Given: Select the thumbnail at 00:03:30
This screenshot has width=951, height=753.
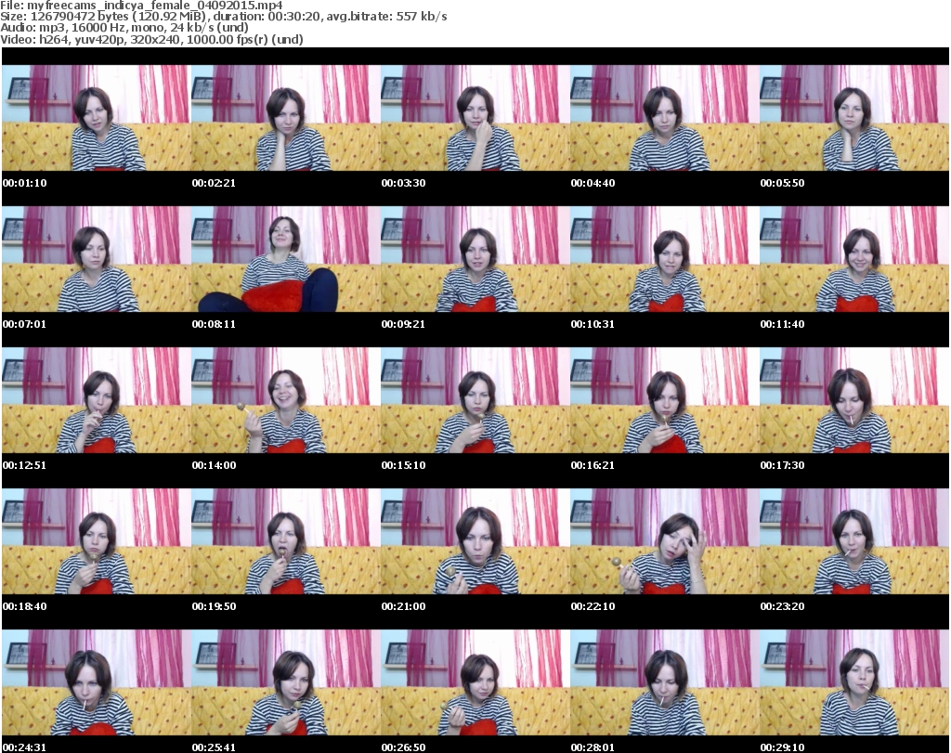Looking at the screenshot, I should (x=475, y=118).
